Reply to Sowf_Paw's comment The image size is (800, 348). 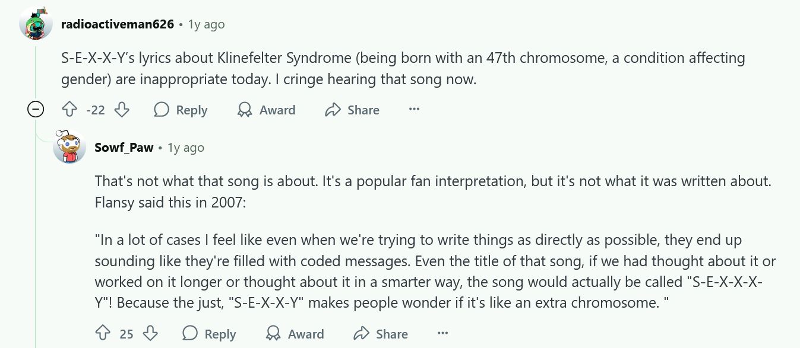click(x=209, y=333)
